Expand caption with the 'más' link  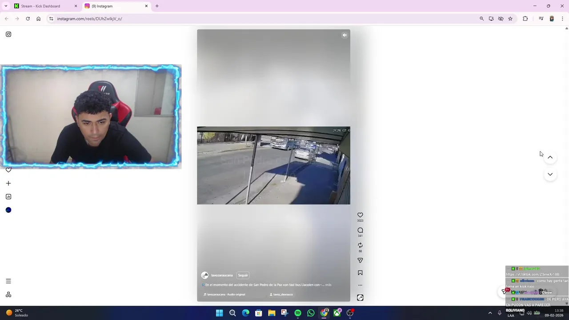tap(329, 284)
